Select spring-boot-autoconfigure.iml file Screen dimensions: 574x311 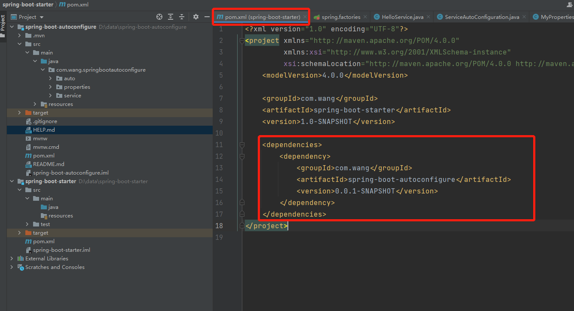pyautogui.click(x=71, y=173)
